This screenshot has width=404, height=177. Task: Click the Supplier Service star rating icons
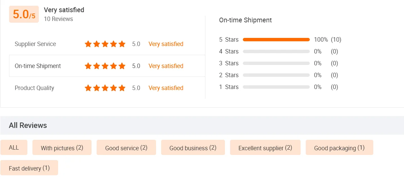[x=105, y=44]
